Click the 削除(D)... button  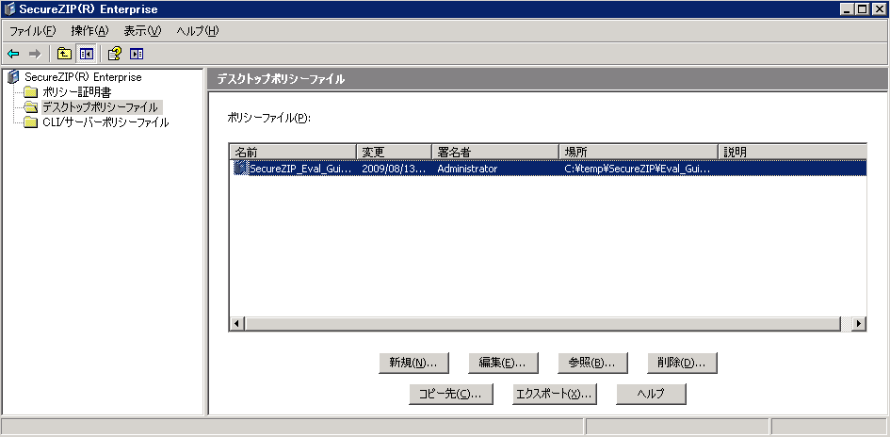click(x=683, y=363)
